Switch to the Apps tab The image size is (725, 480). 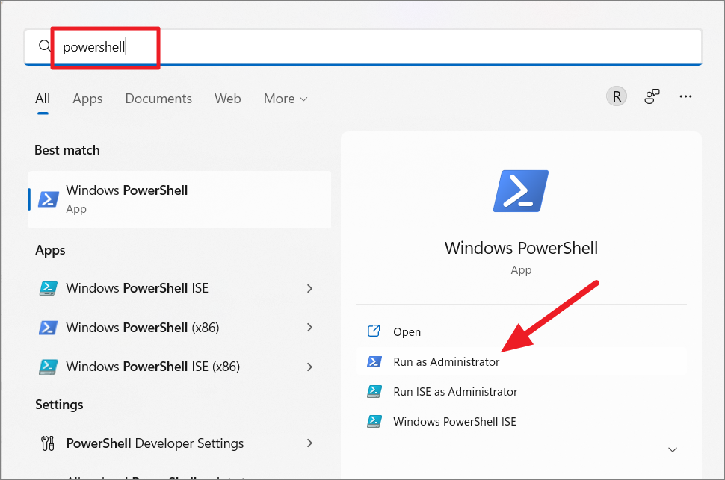pos(87,99)
